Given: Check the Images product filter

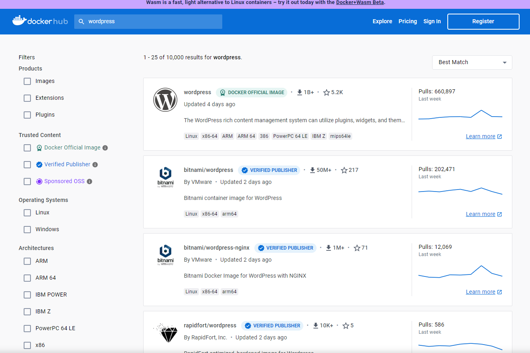Looking at the screenshot, I should pyautogui.click(x=27, y=81).
